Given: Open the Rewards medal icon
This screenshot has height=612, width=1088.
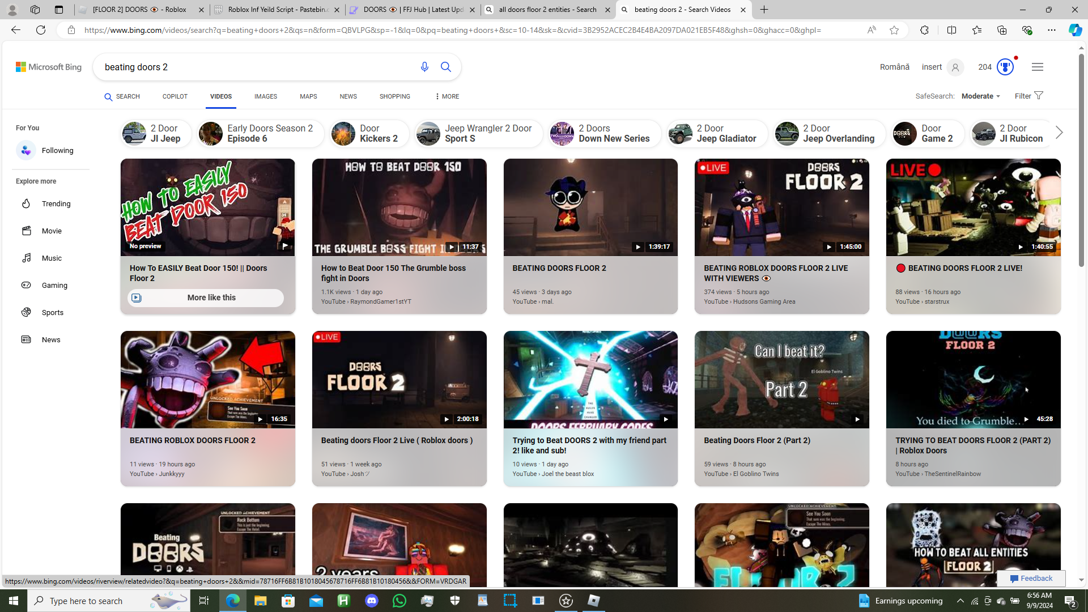Looking at the screenshot, I should click(x=1005, y=67).
